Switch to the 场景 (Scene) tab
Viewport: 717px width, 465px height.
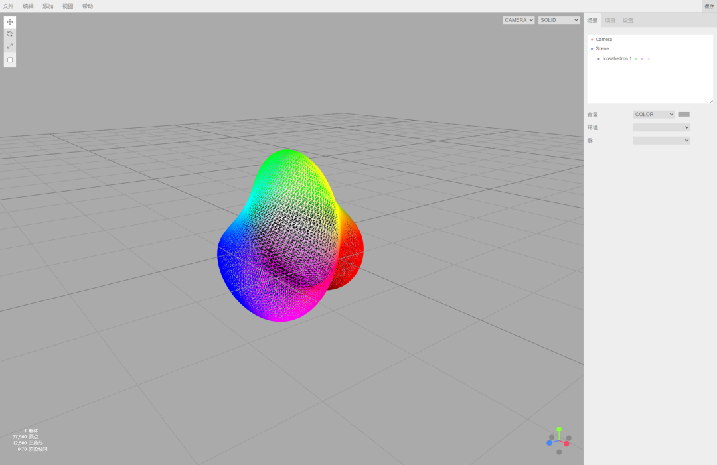(x=592, y=20)
